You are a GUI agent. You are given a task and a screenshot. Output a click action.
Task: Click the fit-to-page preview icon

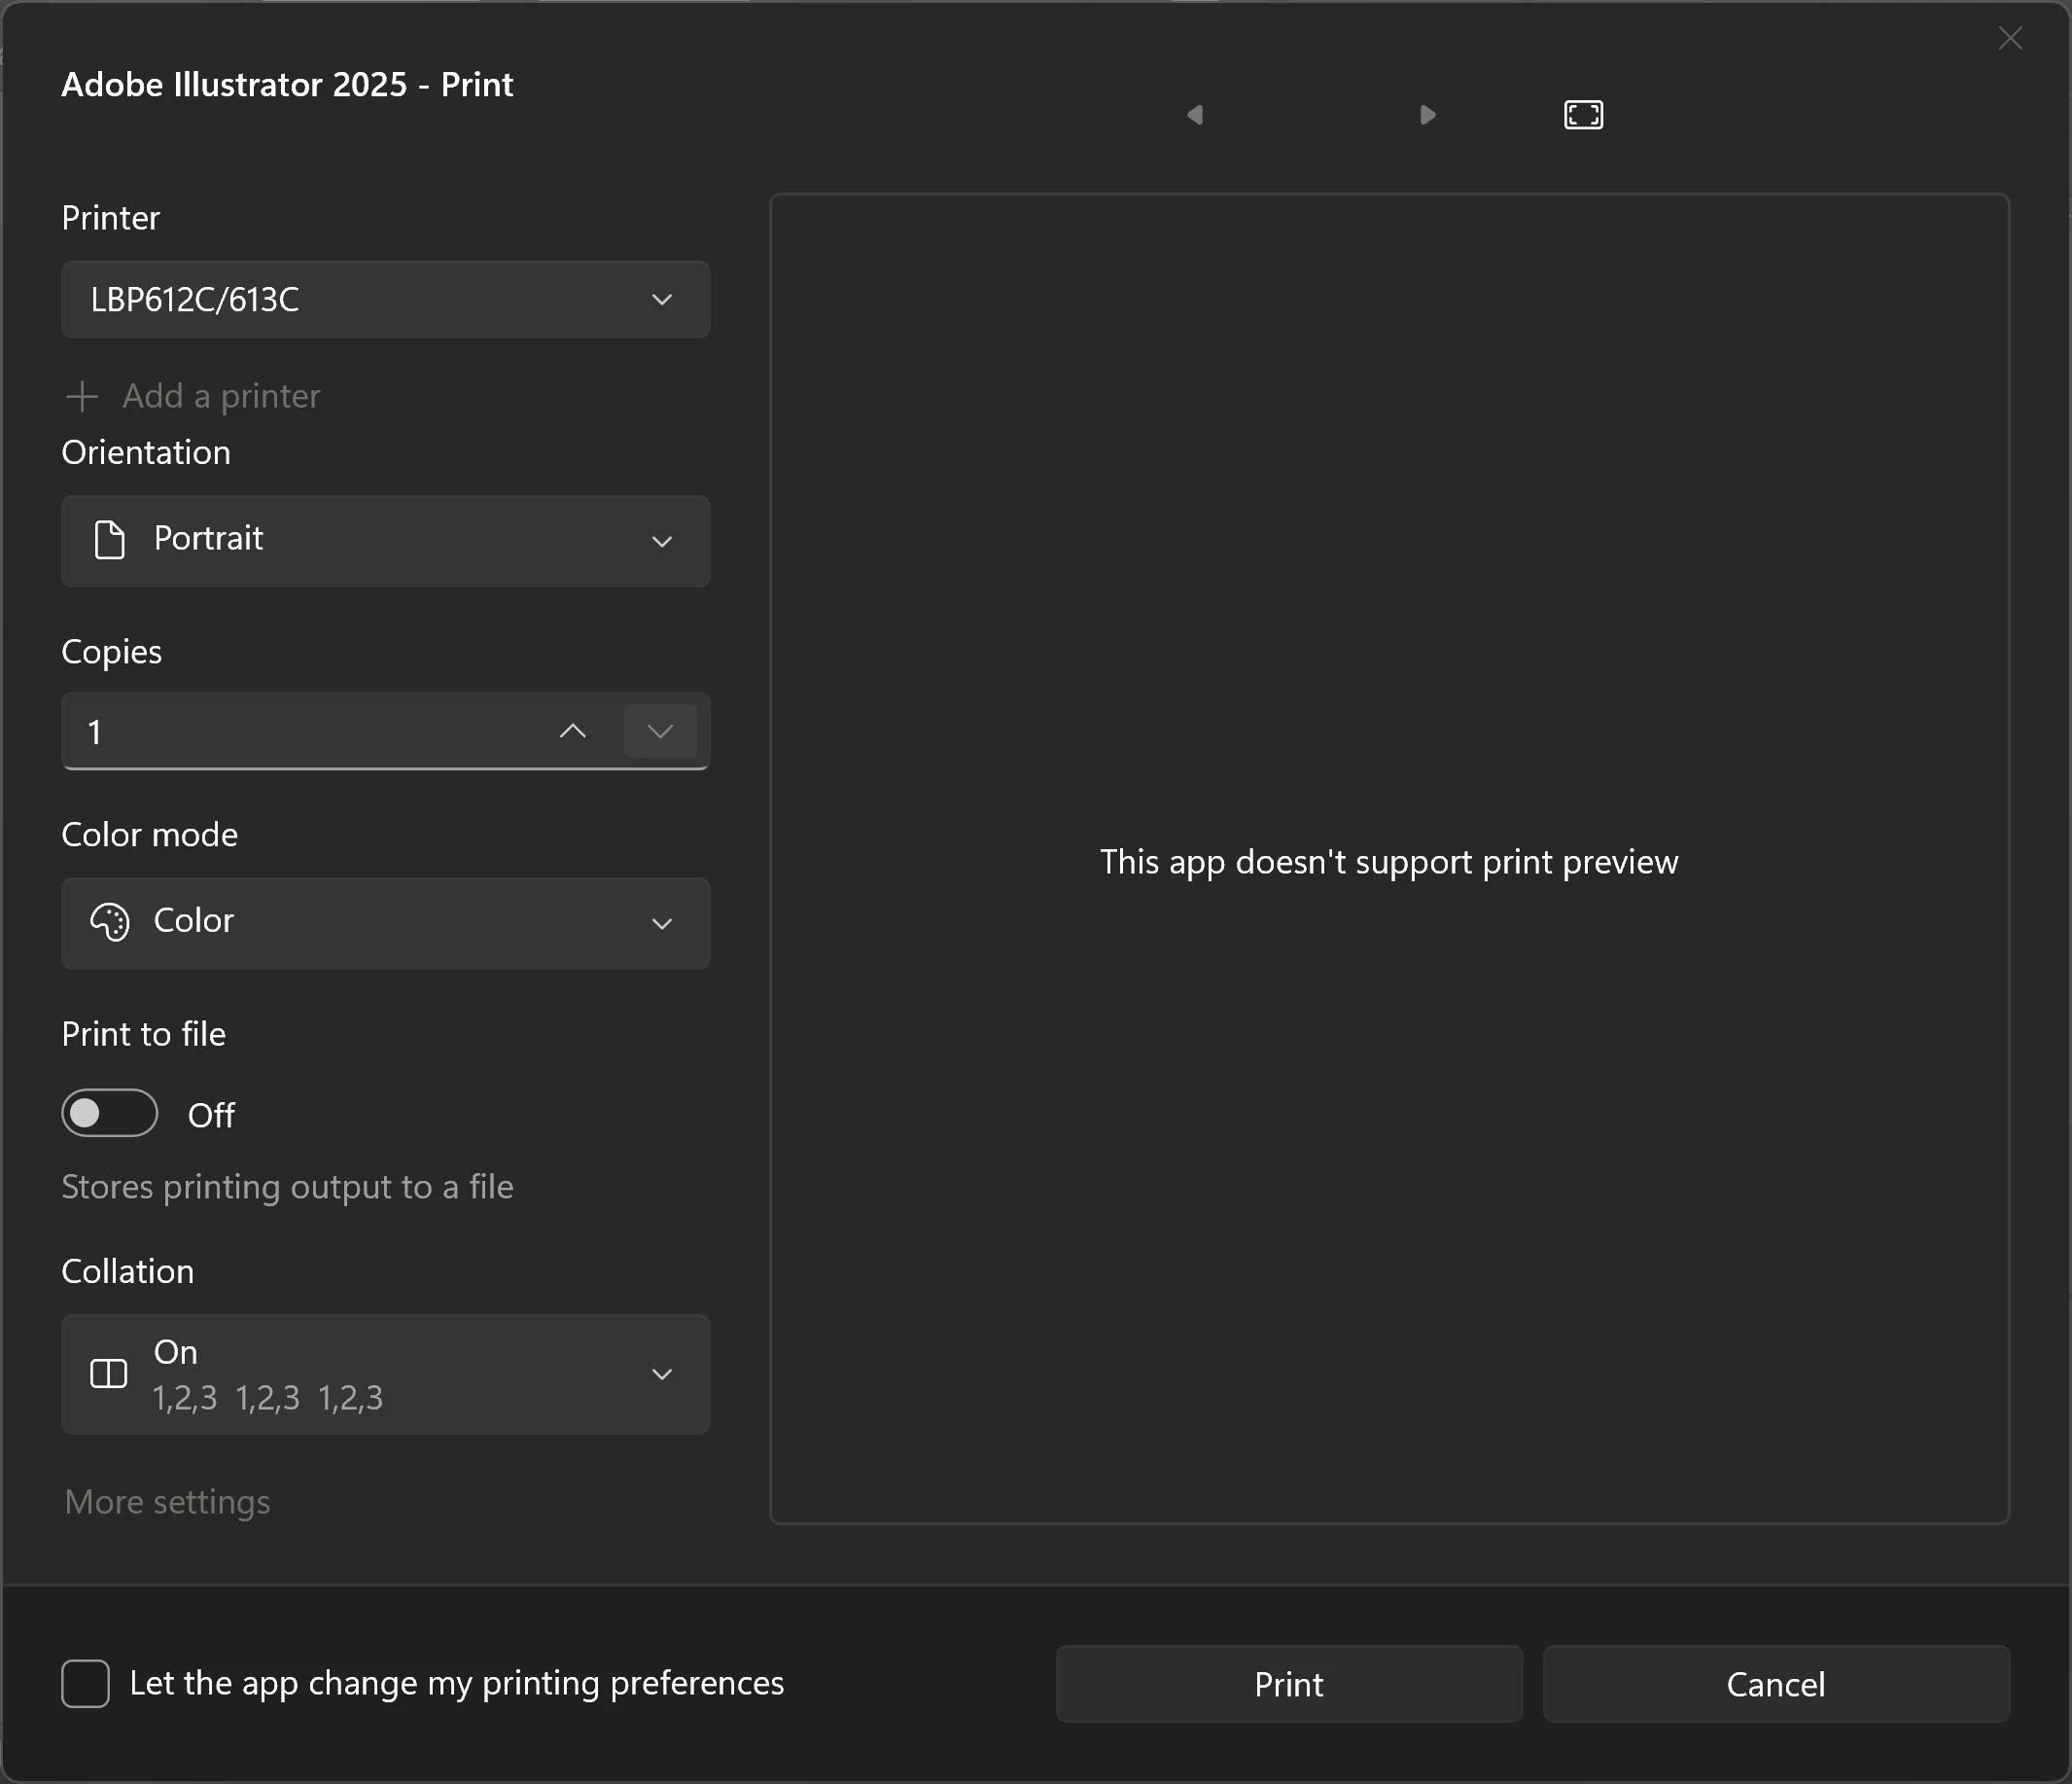coord(1583,115)
